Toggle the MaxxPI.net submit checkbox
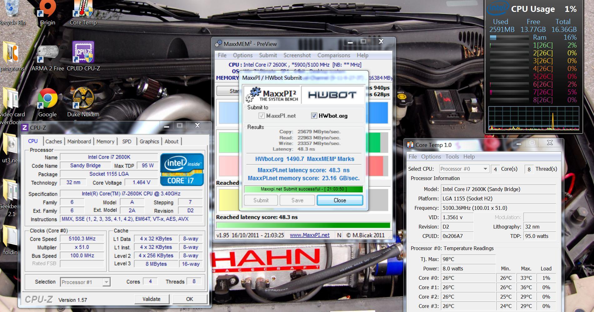 click(x=262, y=116)
